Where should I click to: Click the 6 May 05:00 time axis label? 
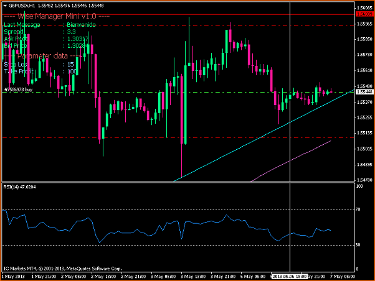253,277
